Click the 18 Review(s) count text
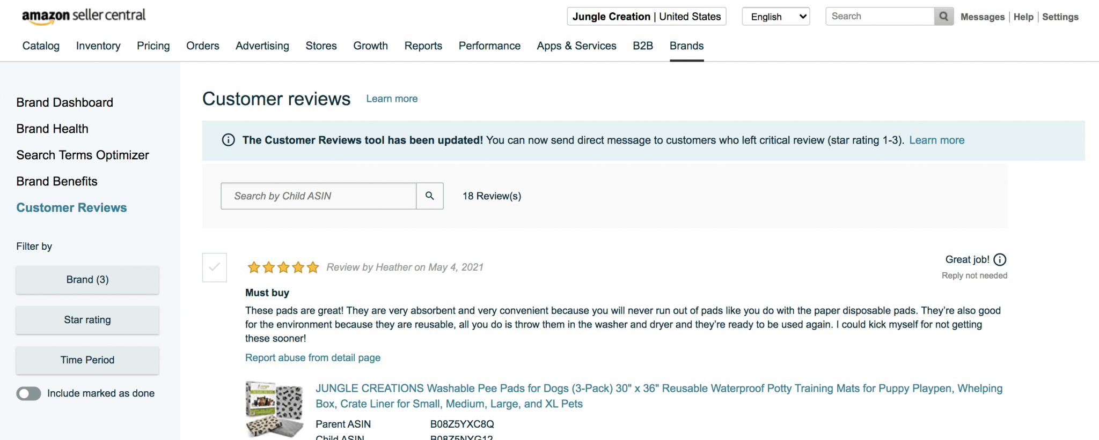The height and width of the screenshot is (440, 1099). pos(492,196)
